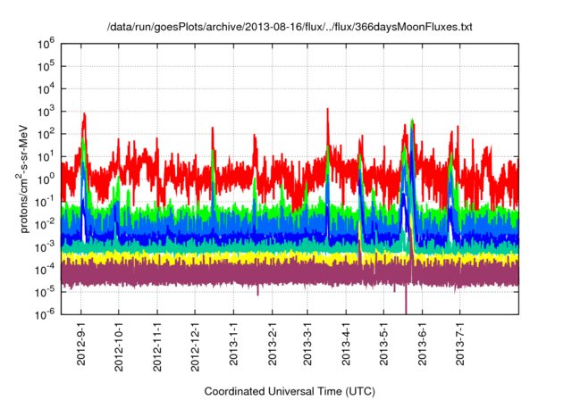Click the 10^6 y-axis tick label

tap(48, 44)
